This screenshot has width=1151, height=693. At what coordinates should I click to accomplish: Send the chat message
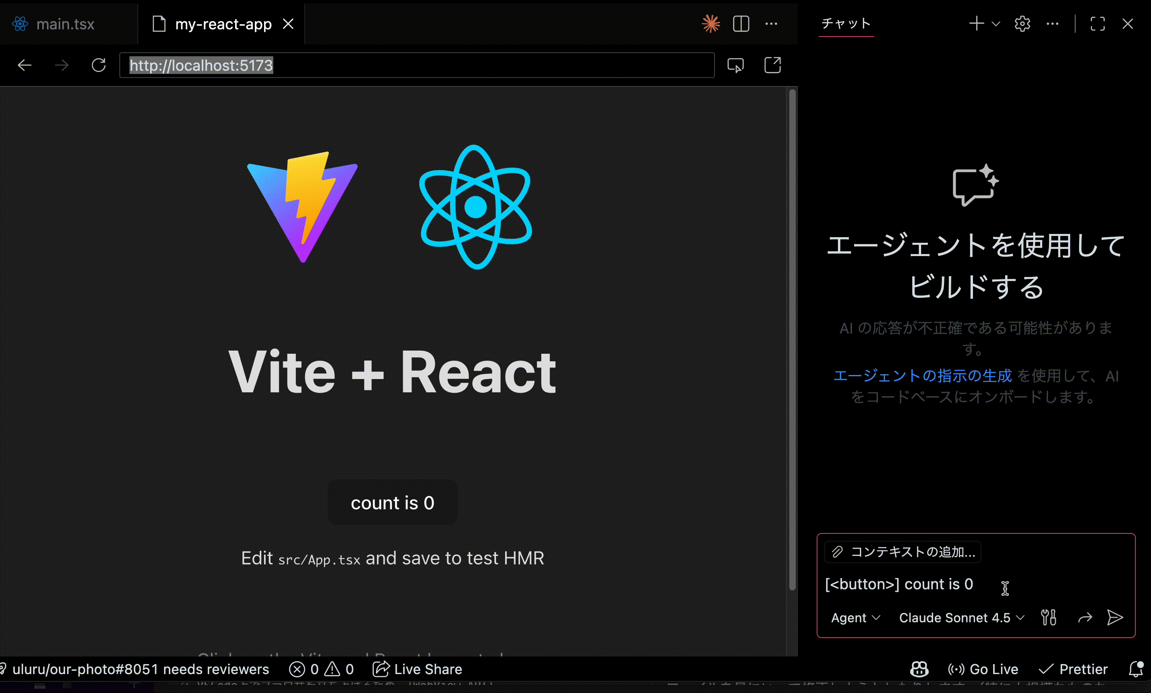coord(1115,617)
